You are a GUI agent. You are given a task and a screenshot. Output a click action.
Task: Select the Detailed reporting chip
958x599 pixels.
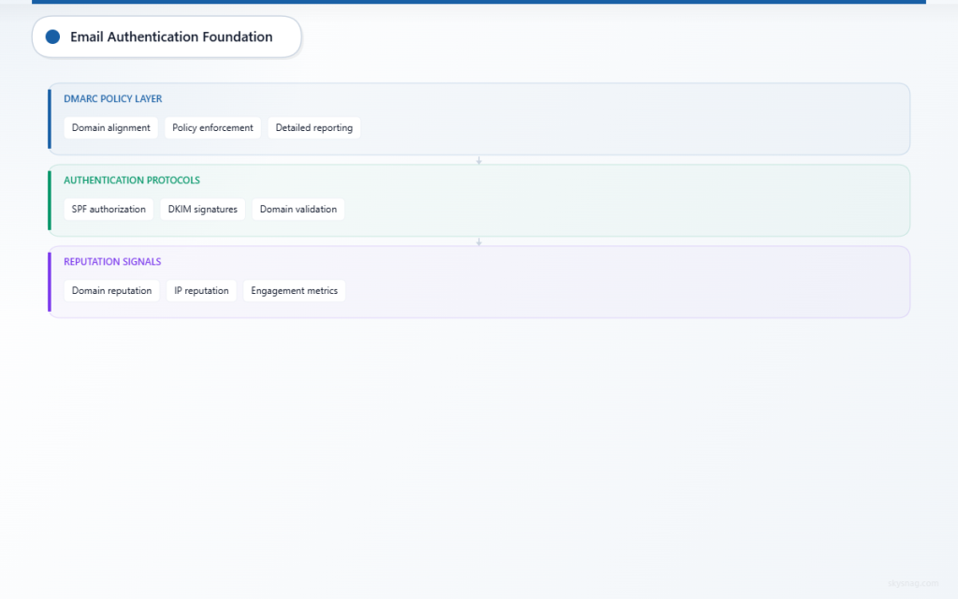pyautogui.click(x=313, y=127)
